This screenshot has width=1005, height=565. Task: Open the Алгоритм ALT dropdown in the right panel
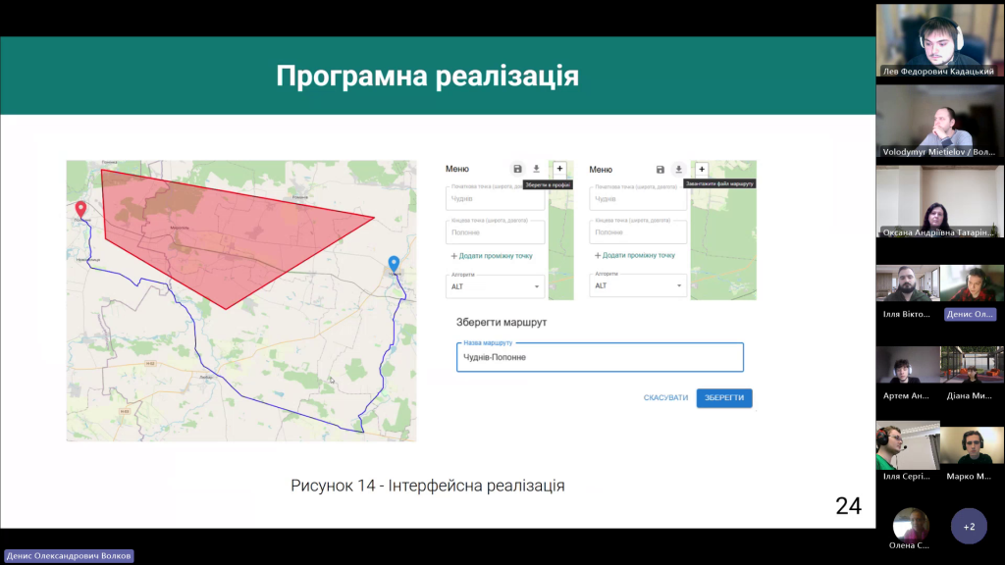click(638, 286)
